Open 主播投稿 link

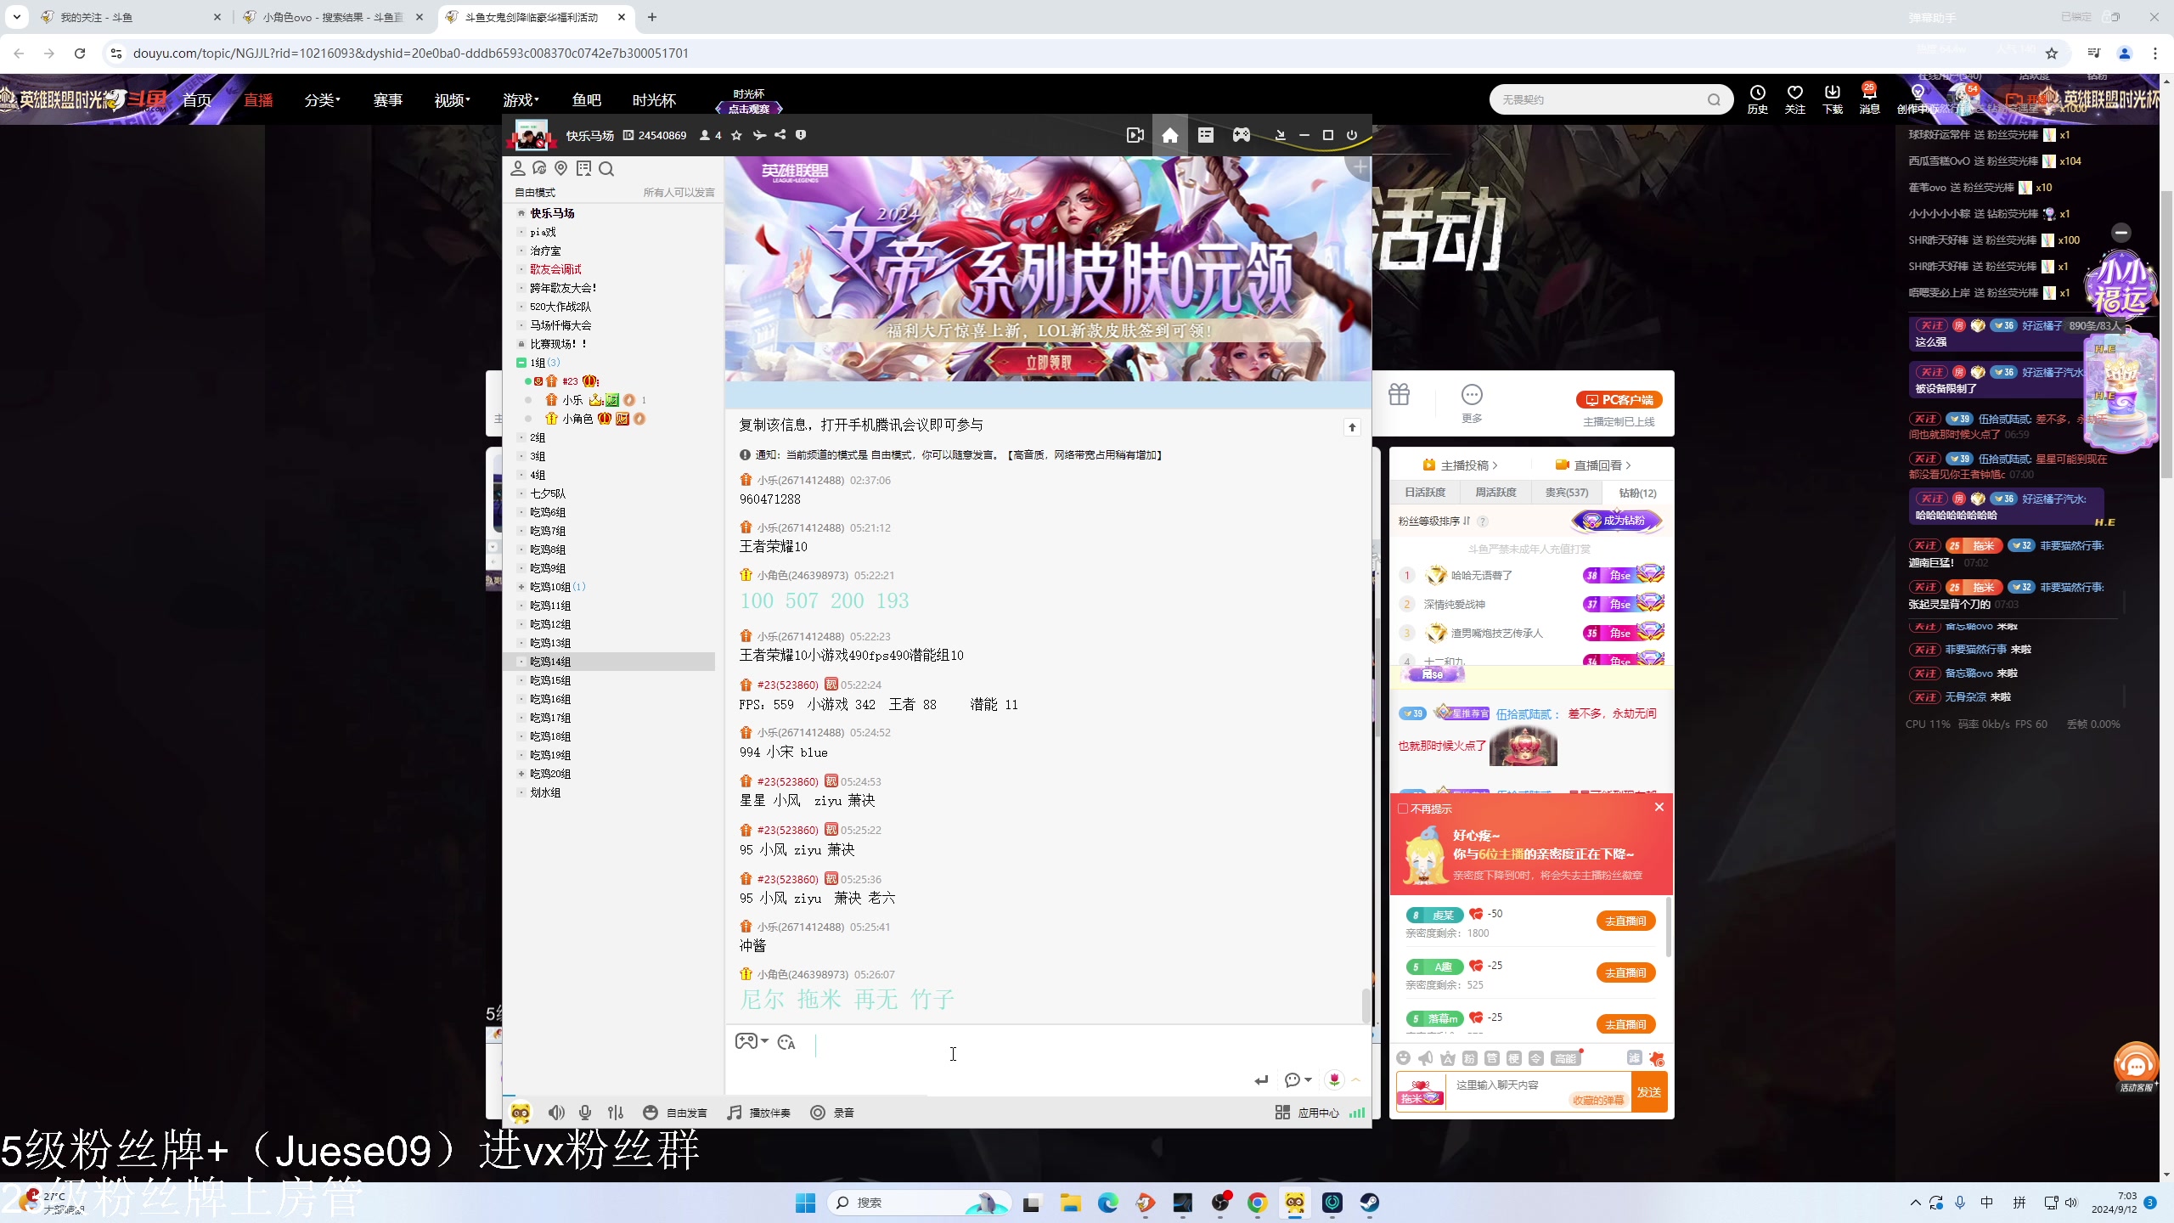click(x=1461, y=465)
